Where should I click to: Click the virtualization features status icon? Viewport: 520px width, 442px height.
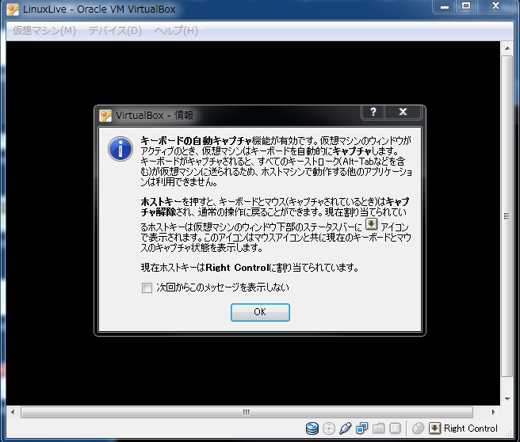pos(395,429)
